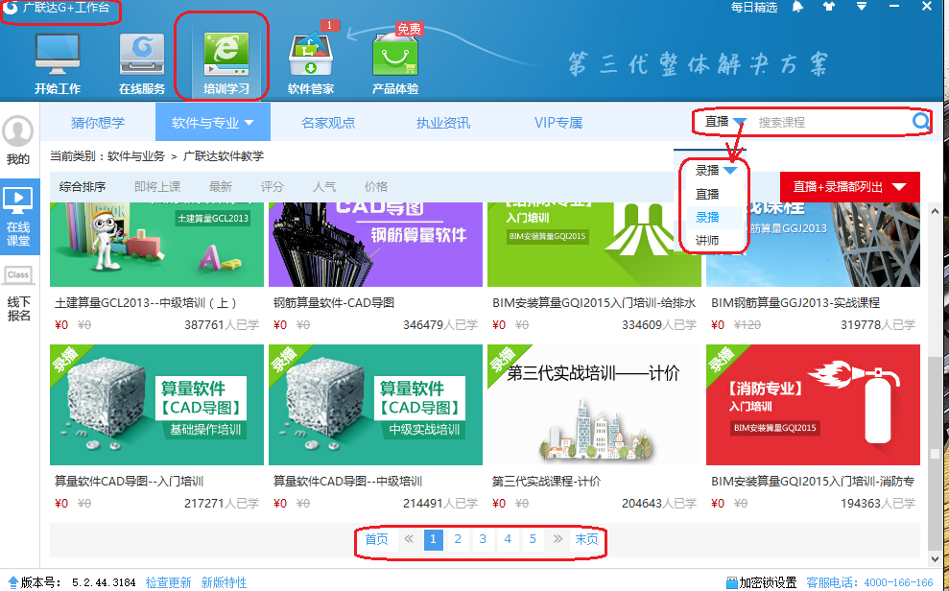
Task: Click the next pages » arrow
Action: pos(558,539)
